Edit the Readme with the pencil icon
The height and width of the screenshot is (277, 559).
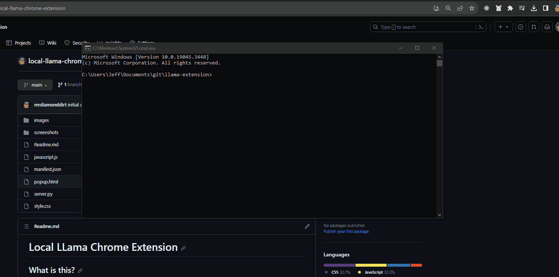coord(307,226)
